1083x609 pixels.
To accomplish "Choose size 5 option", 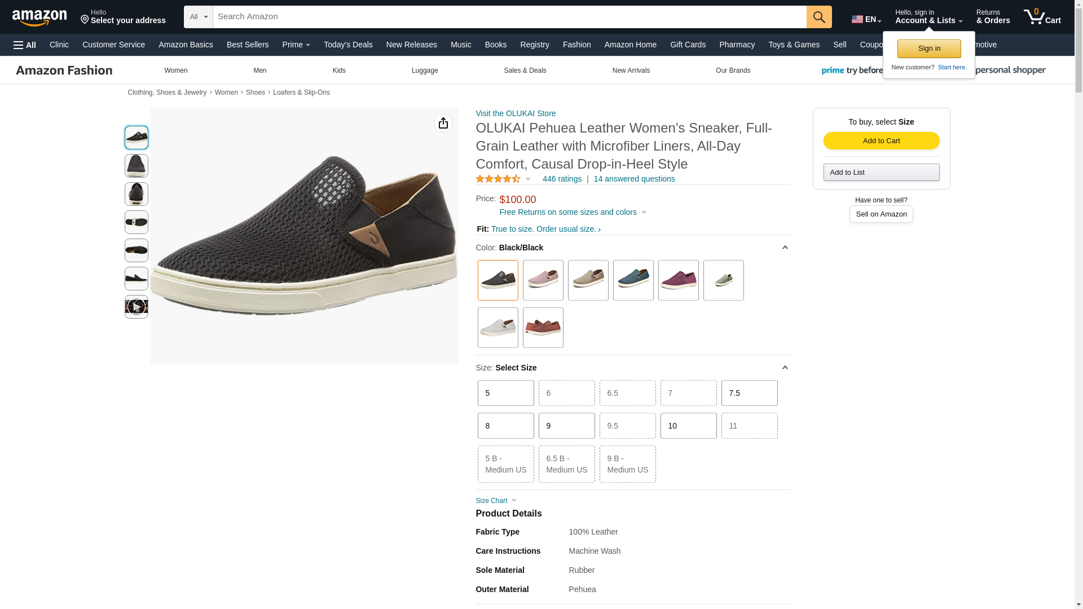I will [505, 393].
